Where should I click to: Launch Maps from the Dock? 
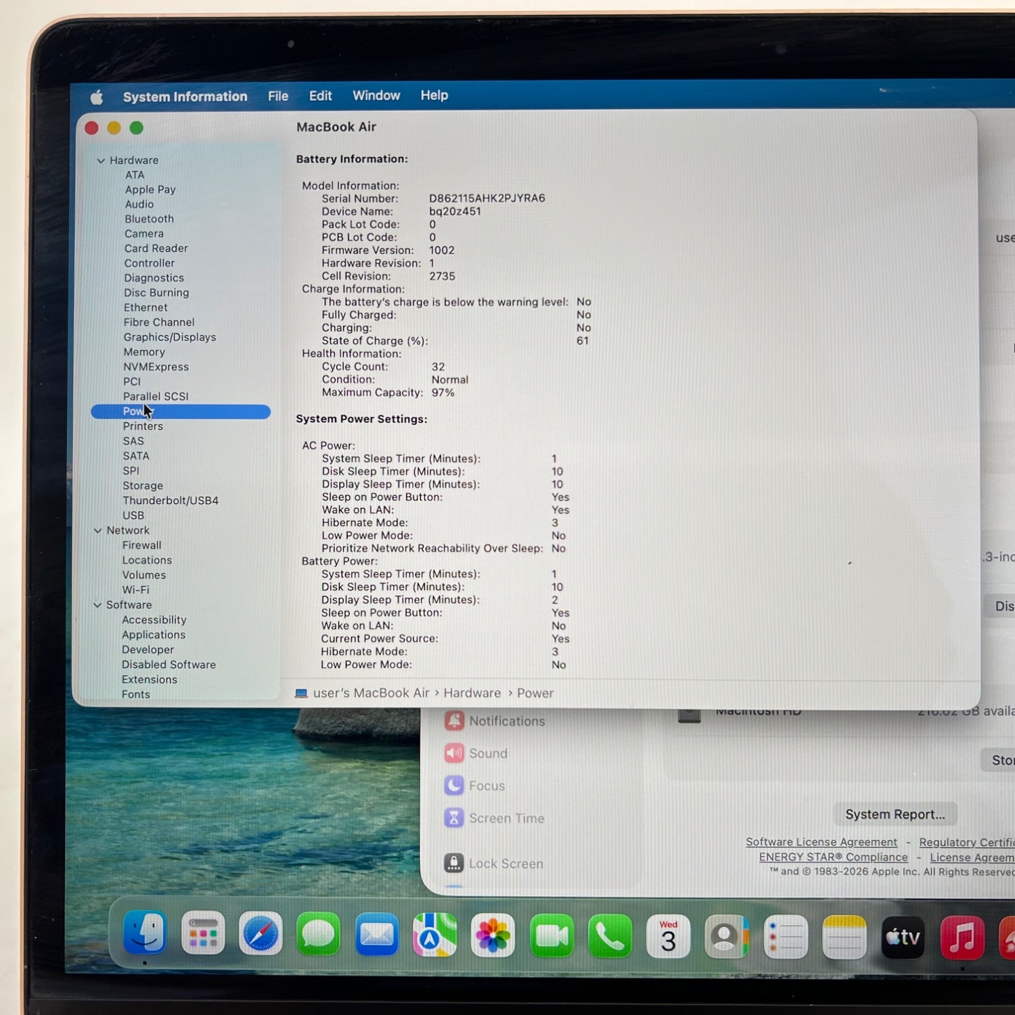pos(435,935)
